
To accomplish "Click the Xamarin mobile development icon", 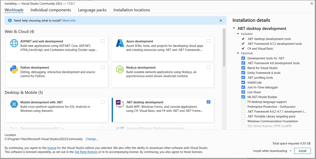I will click(x=15, y=104).
